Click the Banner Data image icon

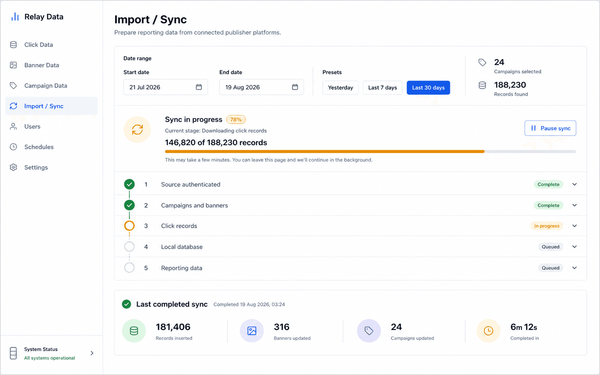click(13, 65)
